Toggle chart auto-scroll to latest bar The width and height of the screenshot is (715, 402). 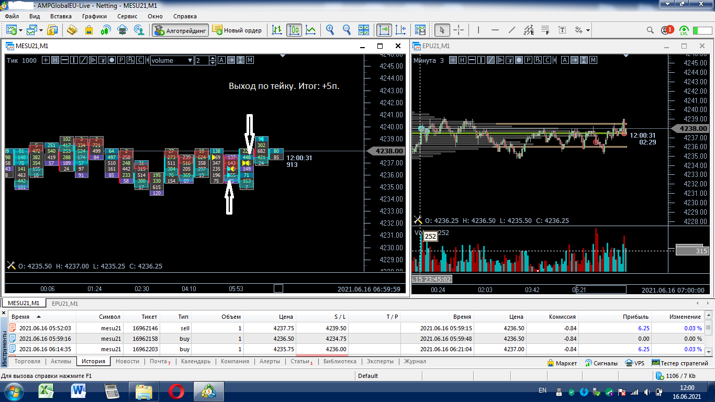click(x=384, y=30)
